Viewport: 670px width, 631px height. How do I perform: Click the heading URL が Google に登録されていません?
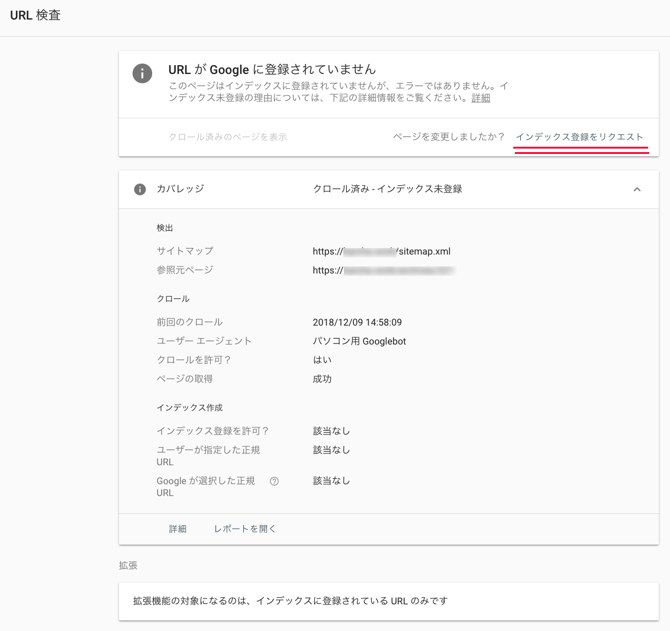tap(272, 70)
